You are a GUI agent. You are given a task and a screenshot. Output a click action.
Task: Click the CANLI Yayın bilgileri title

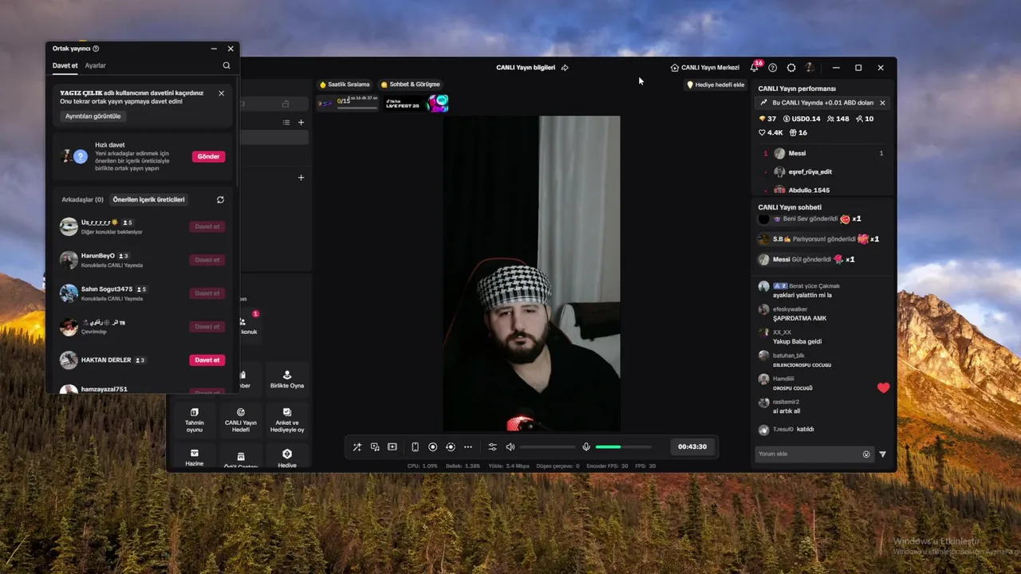click(526, 68)
